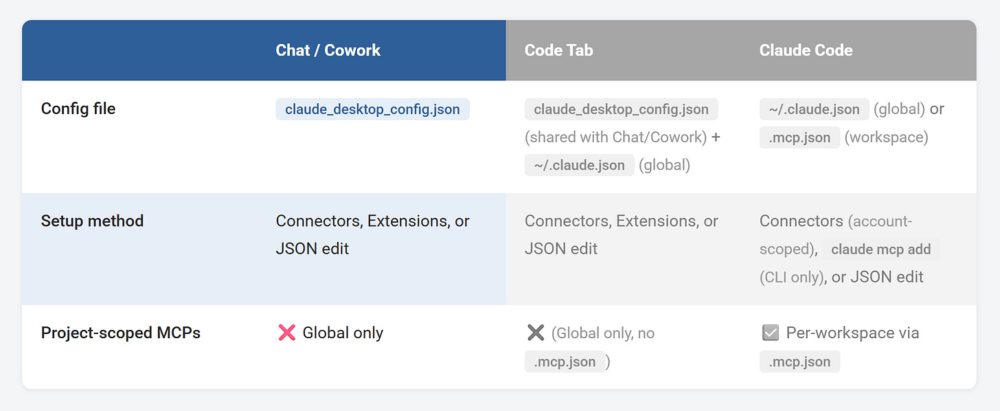Open the Claude Code column header
The image size is (1000, 411).
pyautogui.click(x=806, y=50)
